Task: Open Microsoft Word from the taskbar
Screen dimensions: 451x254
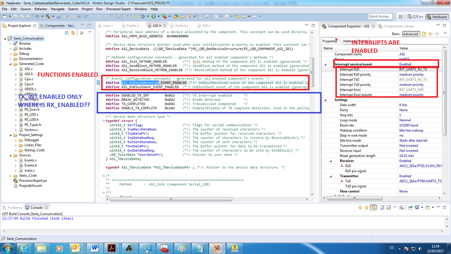Action: (94, 248)
